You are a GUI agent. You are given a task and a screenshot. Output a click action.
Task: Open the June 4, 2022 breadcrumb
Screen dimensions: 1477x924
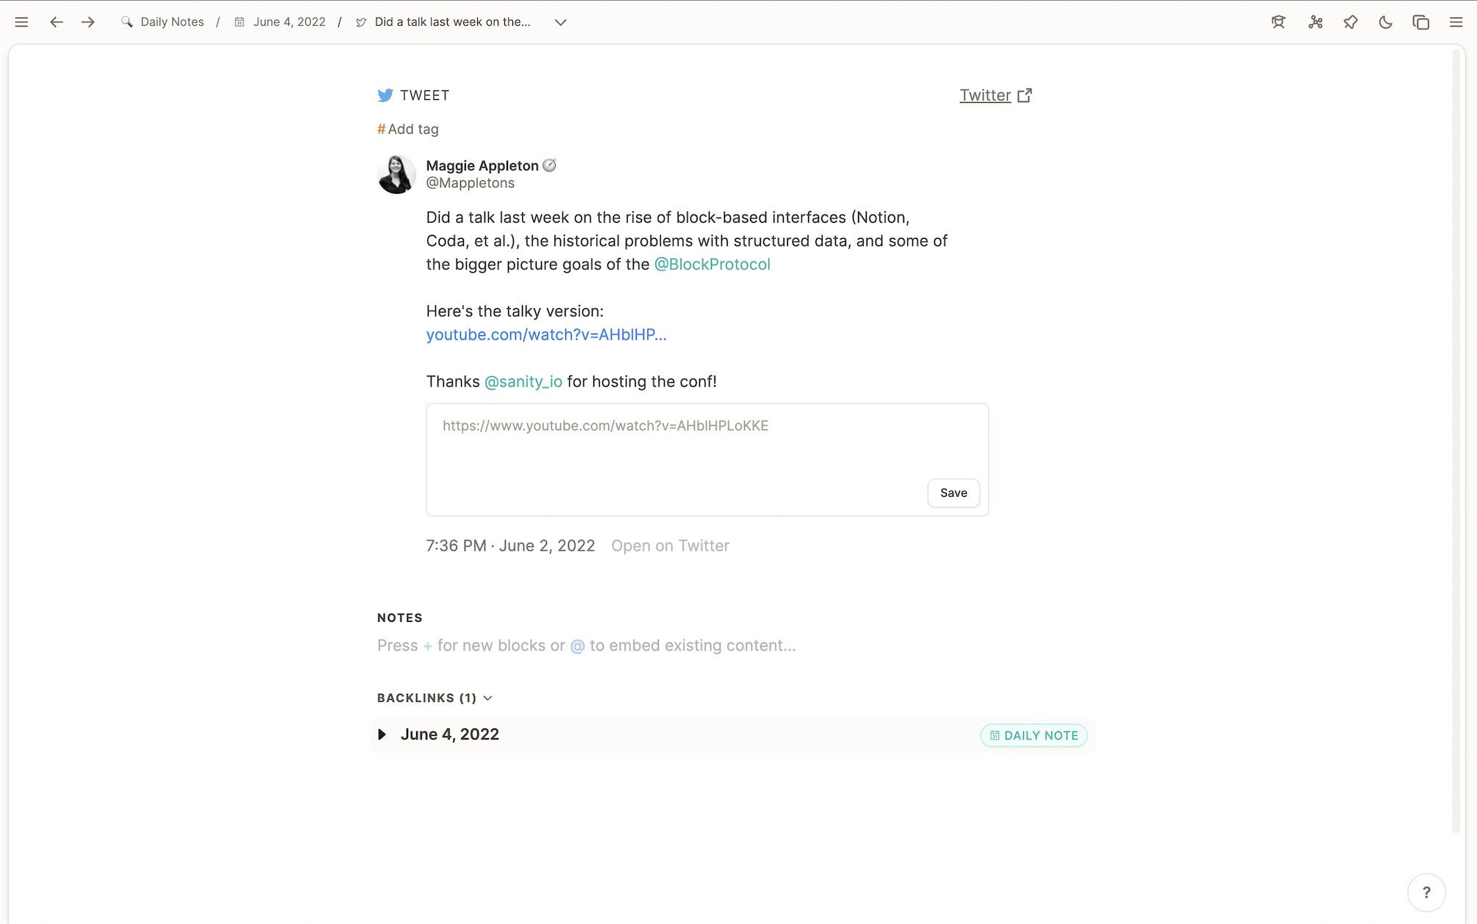tap(289, 22)
